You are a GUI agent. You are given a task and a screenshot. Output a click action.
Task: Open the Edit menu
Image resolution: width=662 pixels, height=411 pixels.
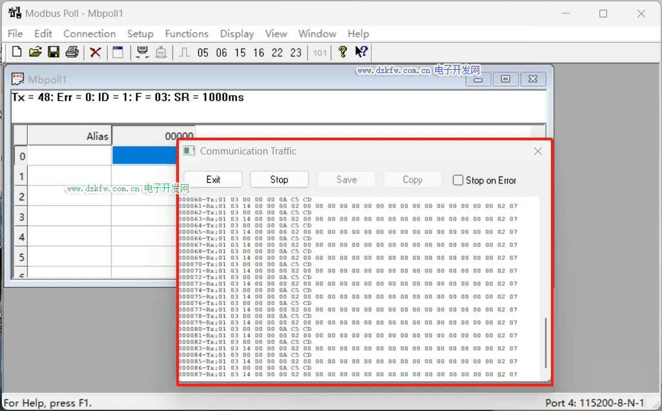point(43,34)
